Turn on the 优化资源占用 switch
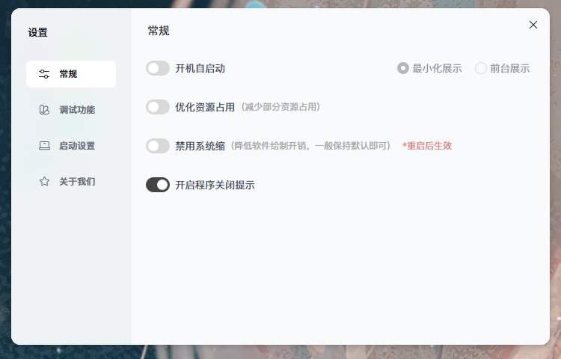The height and width of the screenshot is (359, 561). (158, 107)
